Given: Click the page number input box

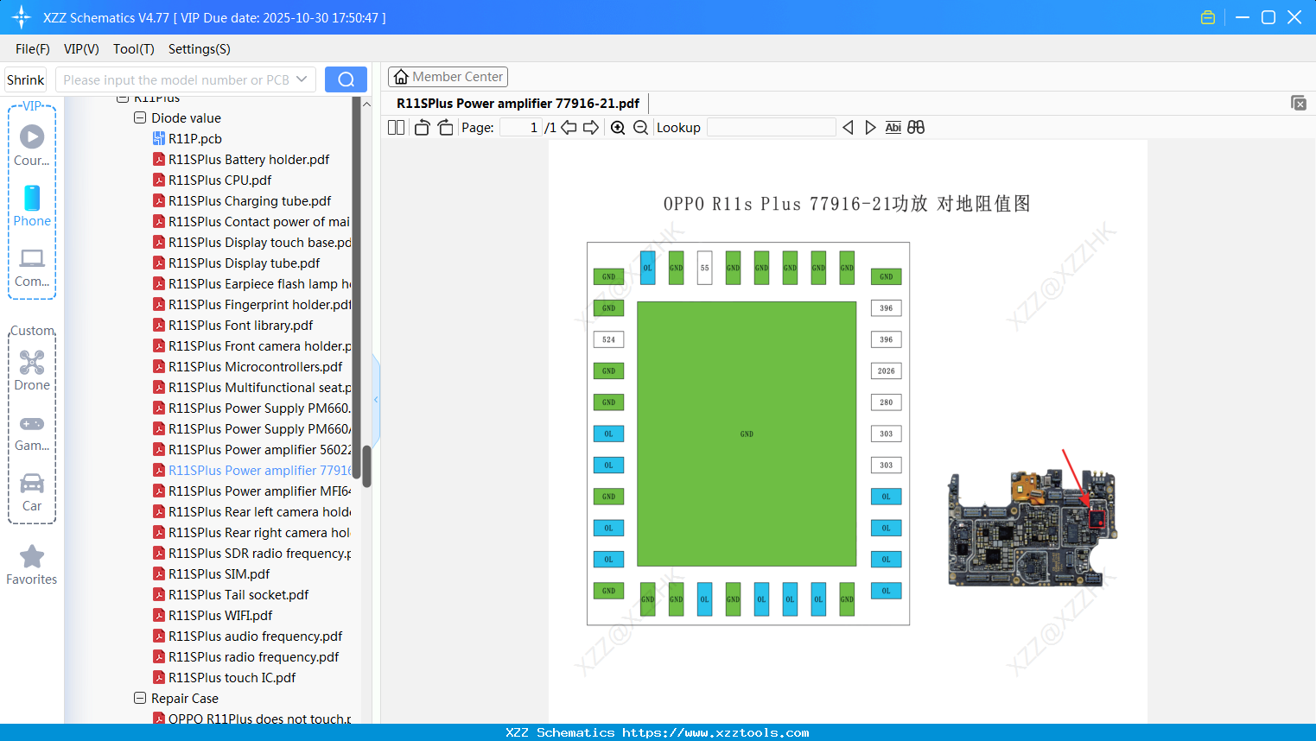Looking at the screenshot, I should pyautogui.click(x=521, y=127).
